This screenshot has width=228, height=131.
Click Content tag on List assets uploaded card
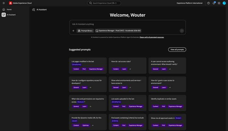pos(116,106)
